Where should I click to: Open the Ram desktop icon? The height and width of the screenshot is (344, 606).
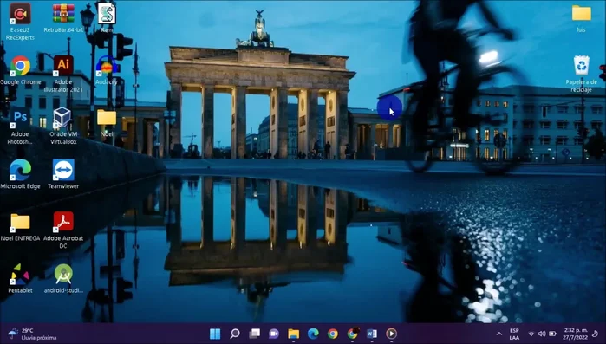[x=107, y=18]
